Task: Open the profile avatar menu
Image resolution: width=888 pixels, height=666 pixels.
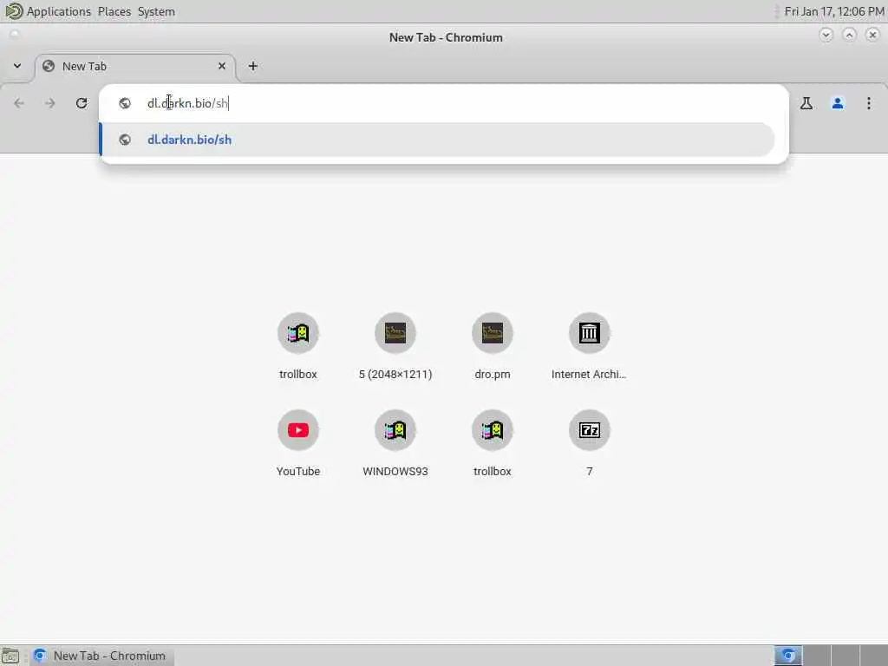Action: click(x=838, y=103)
